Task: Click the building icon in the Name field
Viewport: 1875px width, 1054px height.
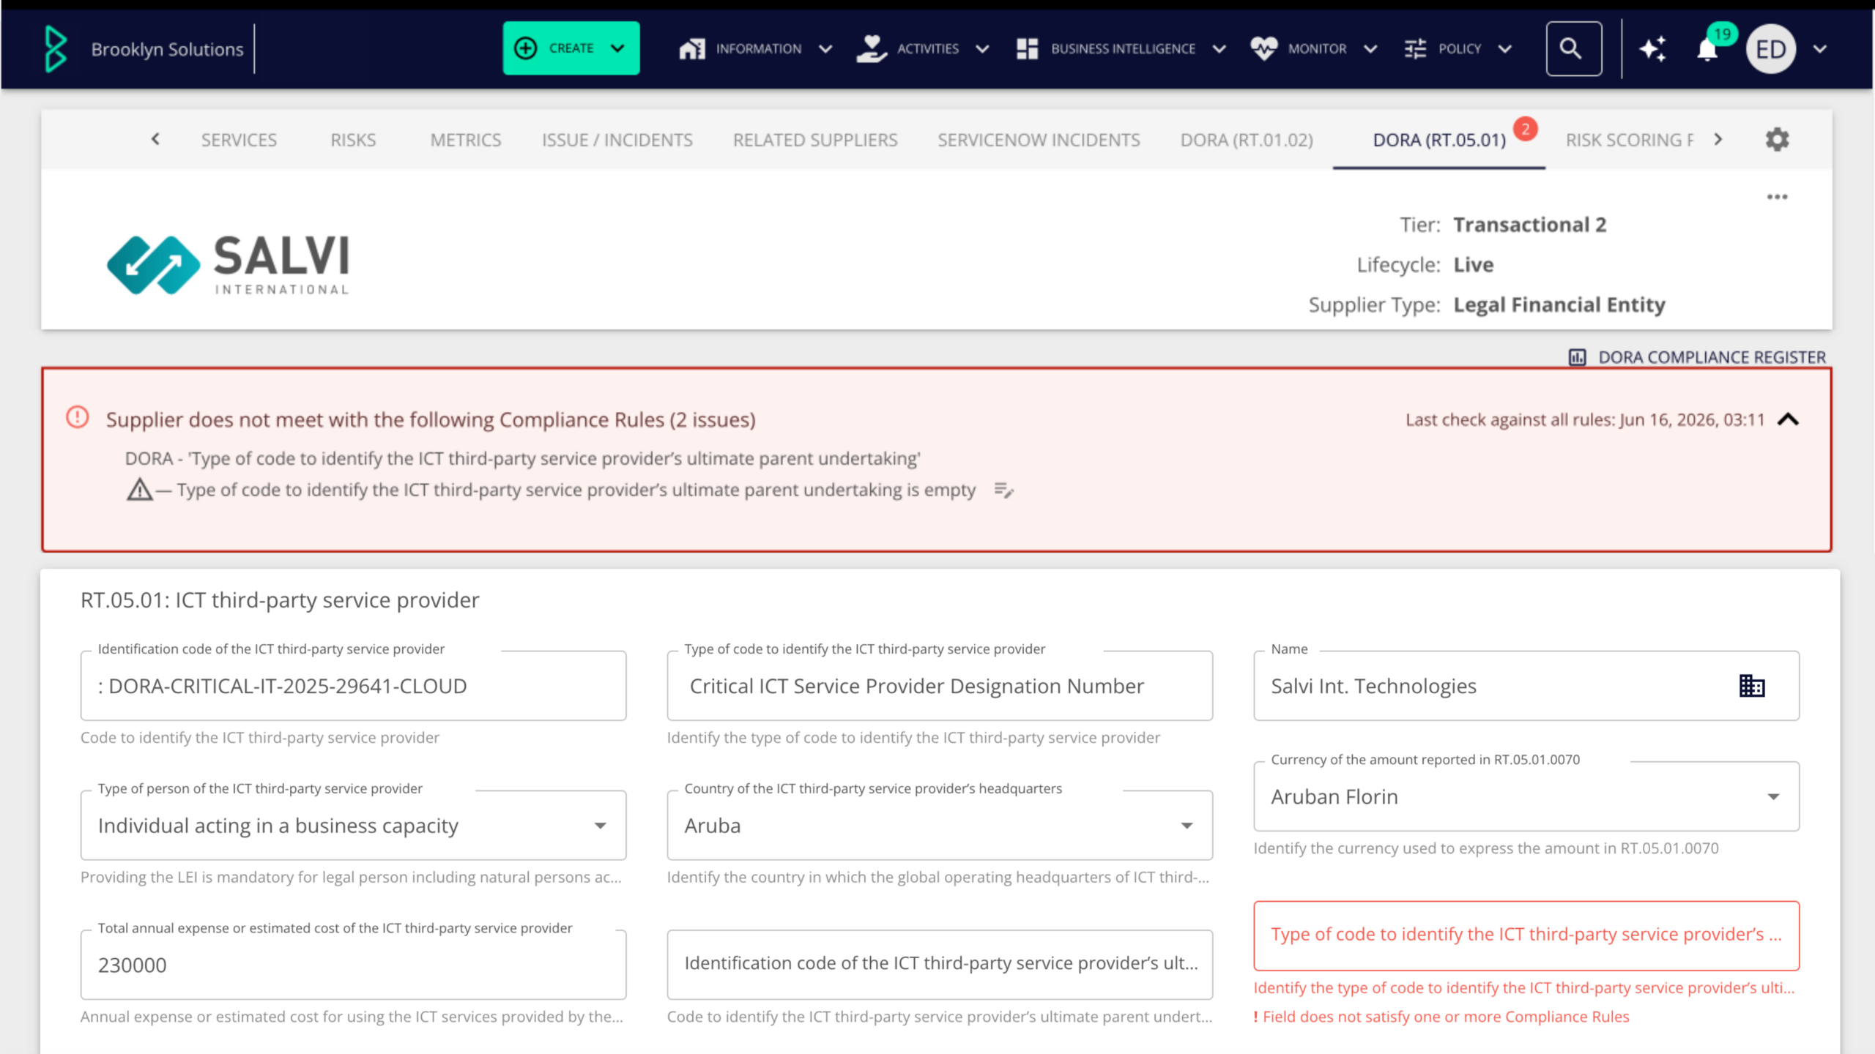Action: (x=1752, y=686)
